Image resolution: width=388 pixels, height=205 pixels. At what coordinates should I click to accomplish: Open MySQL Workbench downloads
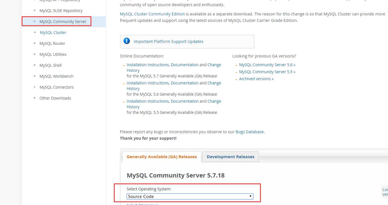pyautogui.click(x=57, y=76)
